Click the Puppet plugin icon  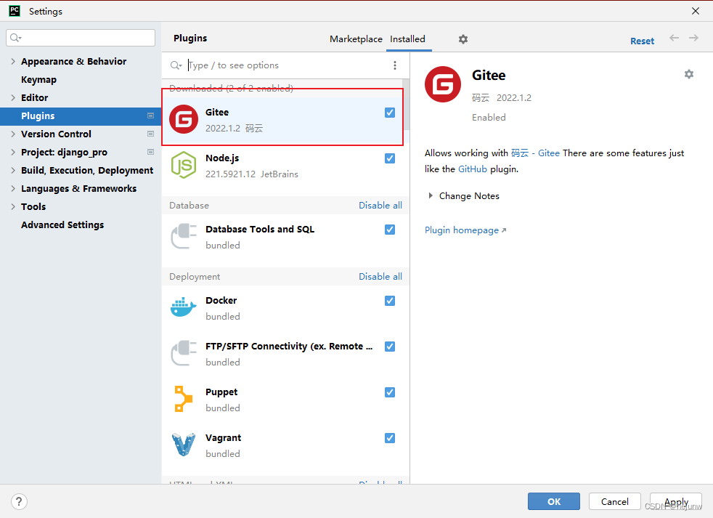click(x=184, y=399)
